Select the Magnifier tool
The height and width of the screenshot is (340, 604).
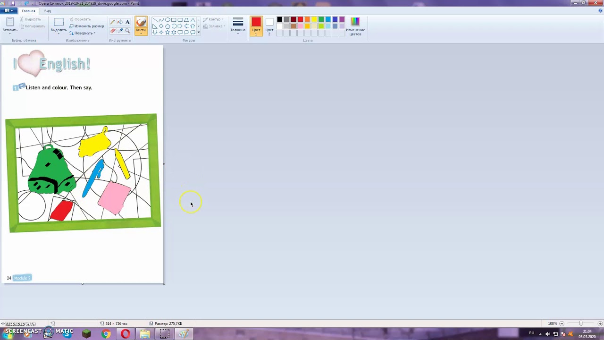click(127, 31)
